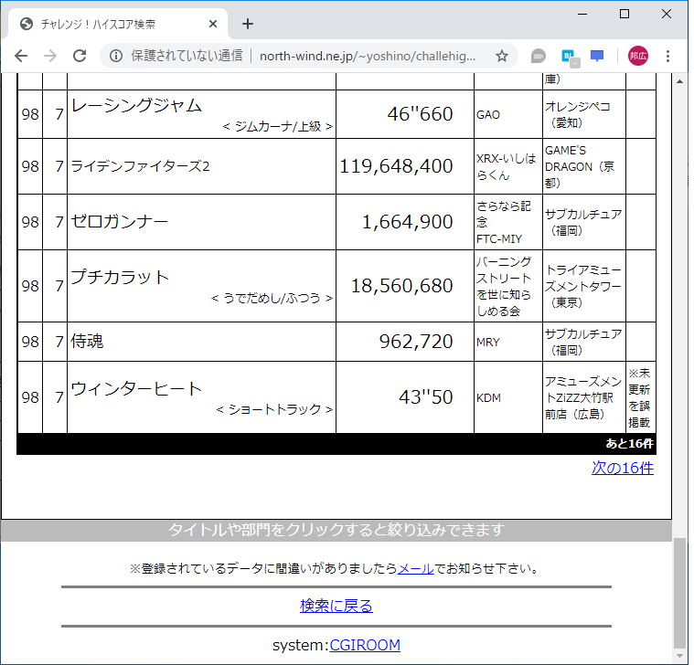Click player name MRY
694x665 pixels.
pyautogui.click(x=487, y=343)
